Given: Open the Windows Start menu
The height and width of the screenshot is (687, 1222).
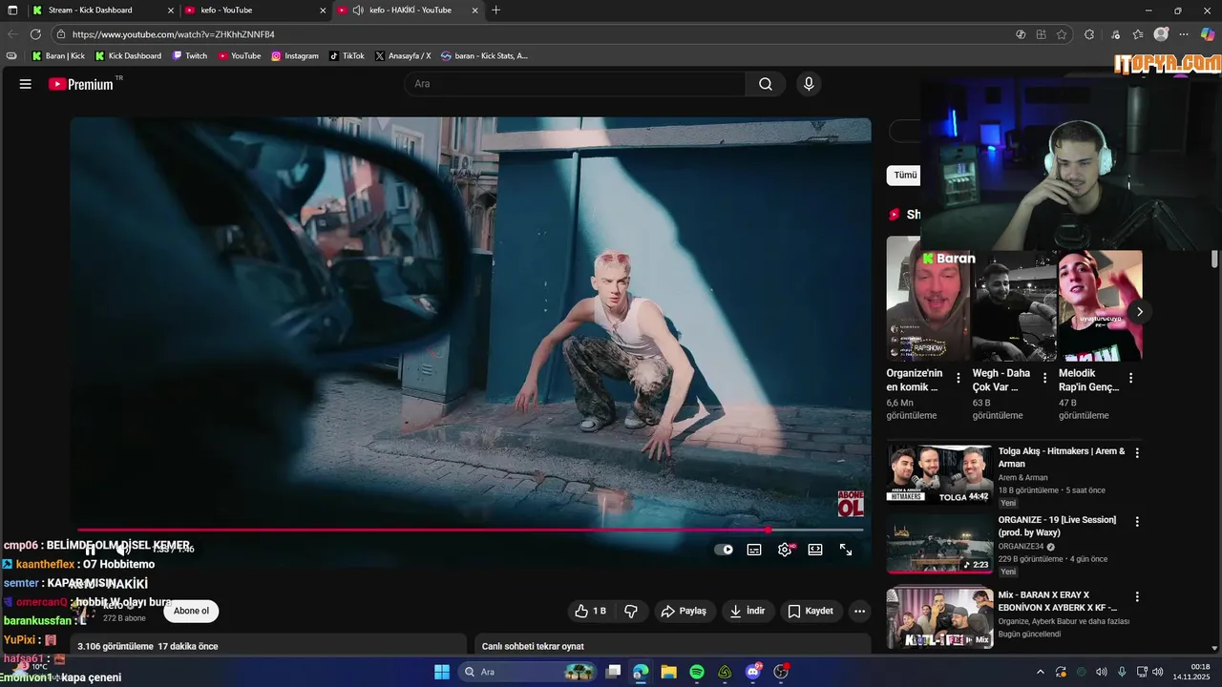Looking at the screenshot, I should tap(442, 672).
